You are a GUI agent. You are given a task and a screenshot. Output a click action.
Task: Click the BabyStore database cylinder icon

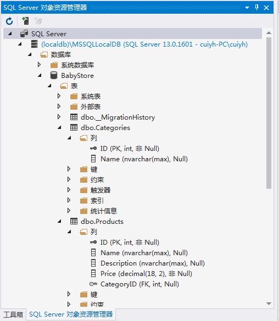(54, 75)
